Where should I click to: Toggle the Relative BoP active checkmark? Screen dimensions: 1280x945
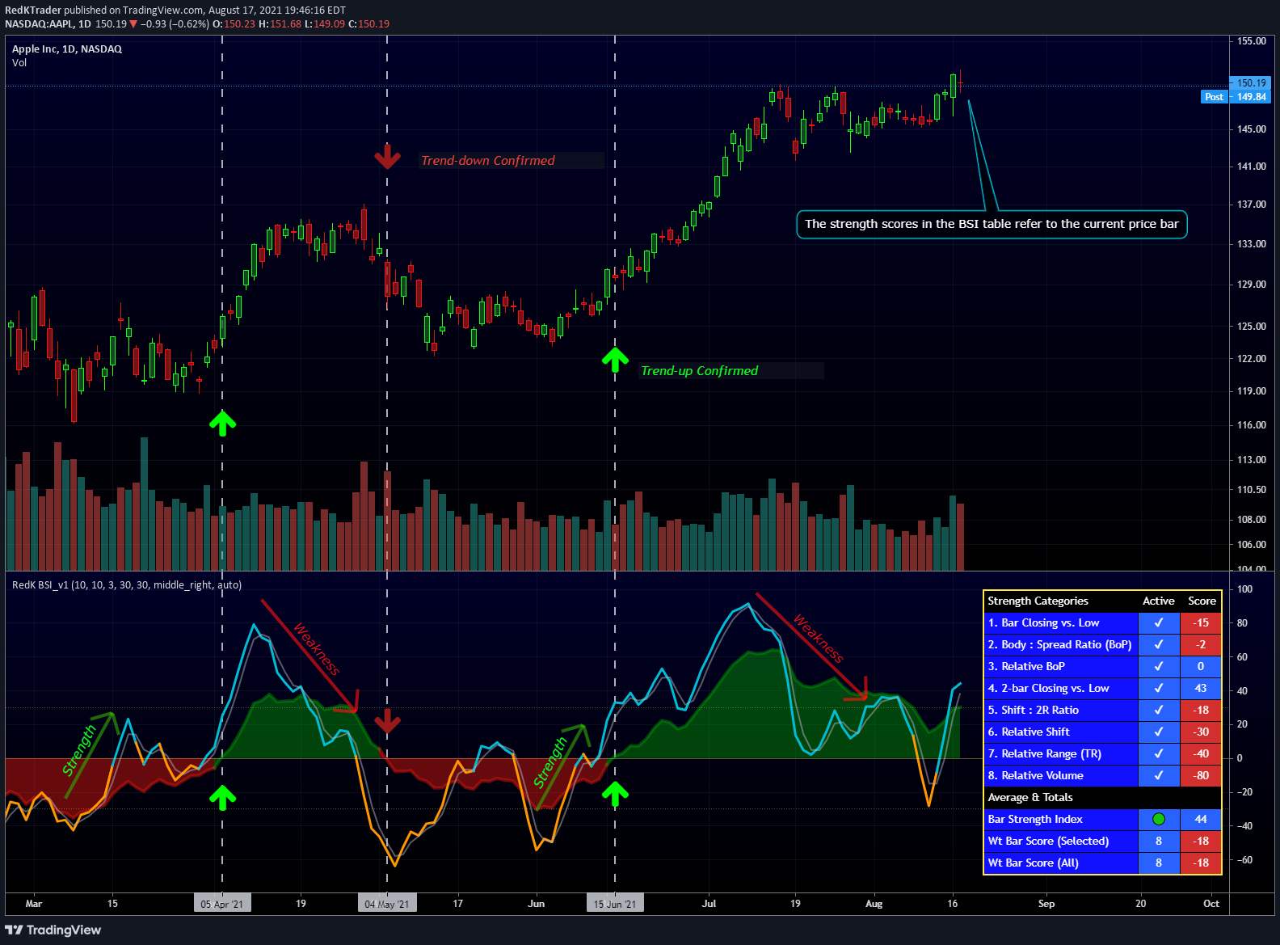1159,667
